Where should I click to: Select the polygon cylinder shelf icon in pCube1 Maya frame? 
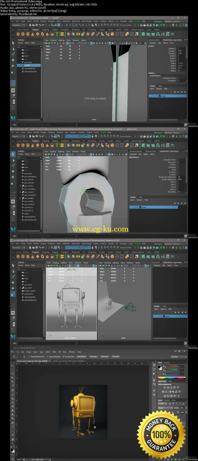pos(27,34)
